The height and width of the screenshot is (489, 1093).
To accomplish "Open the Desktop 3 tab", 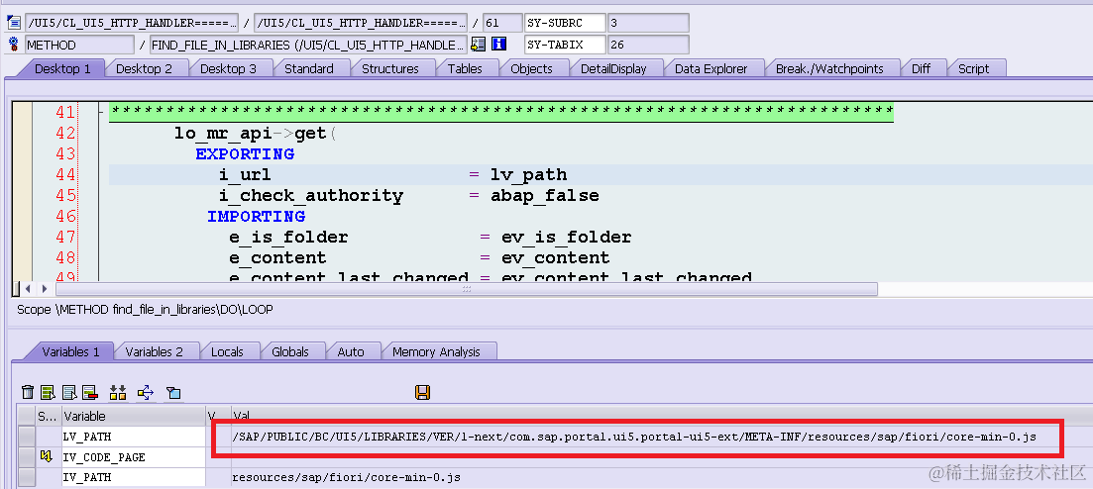I will pos(228,68).
